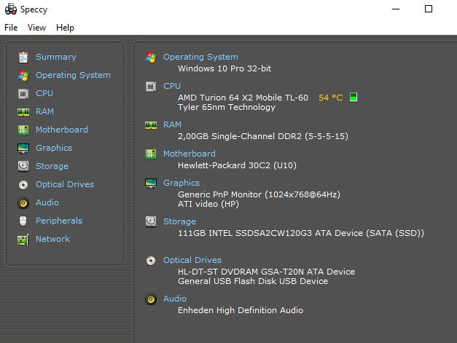Click the Peripherals mouse icon in sidebar
The width and height of the screenshot is (457, 343).
click(x=23, y=221)
